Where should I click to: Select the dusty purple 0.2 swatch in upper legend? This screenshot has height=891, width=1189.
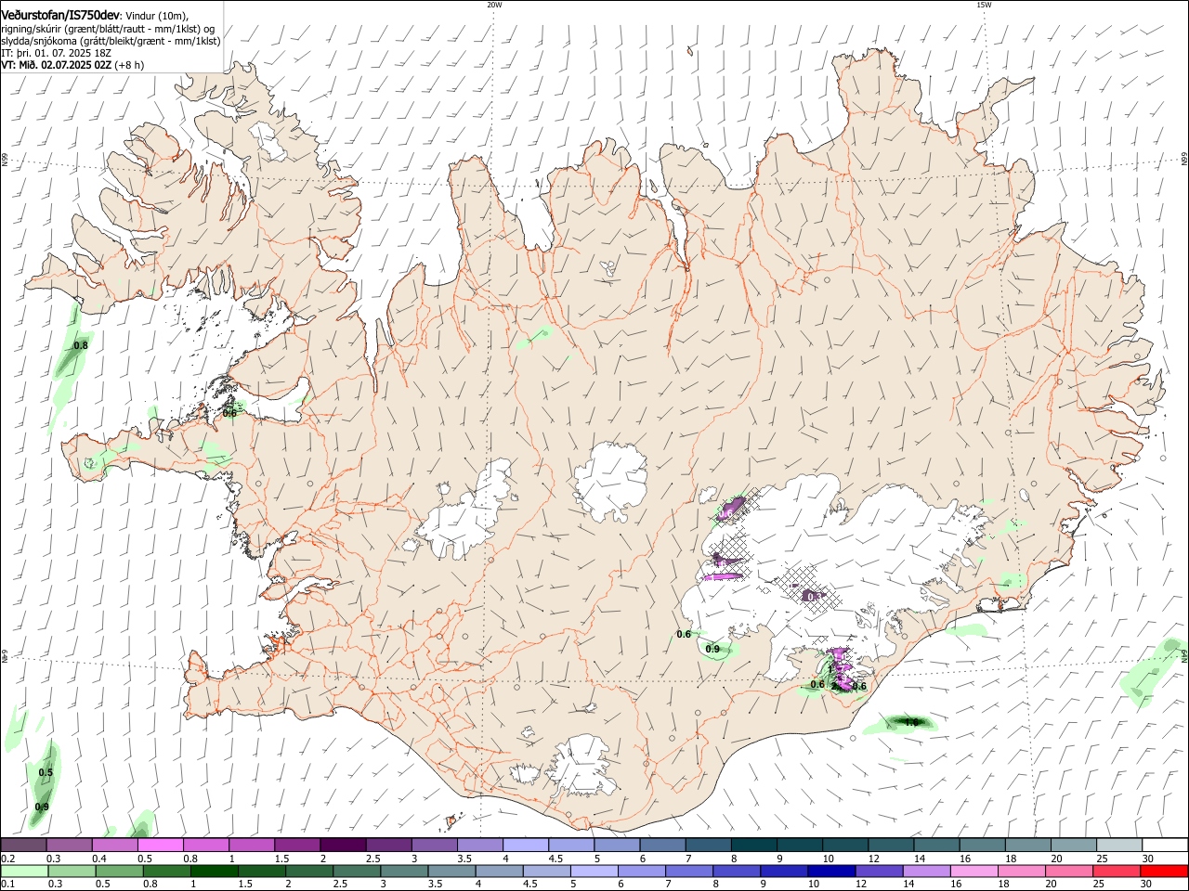point(23,845)
